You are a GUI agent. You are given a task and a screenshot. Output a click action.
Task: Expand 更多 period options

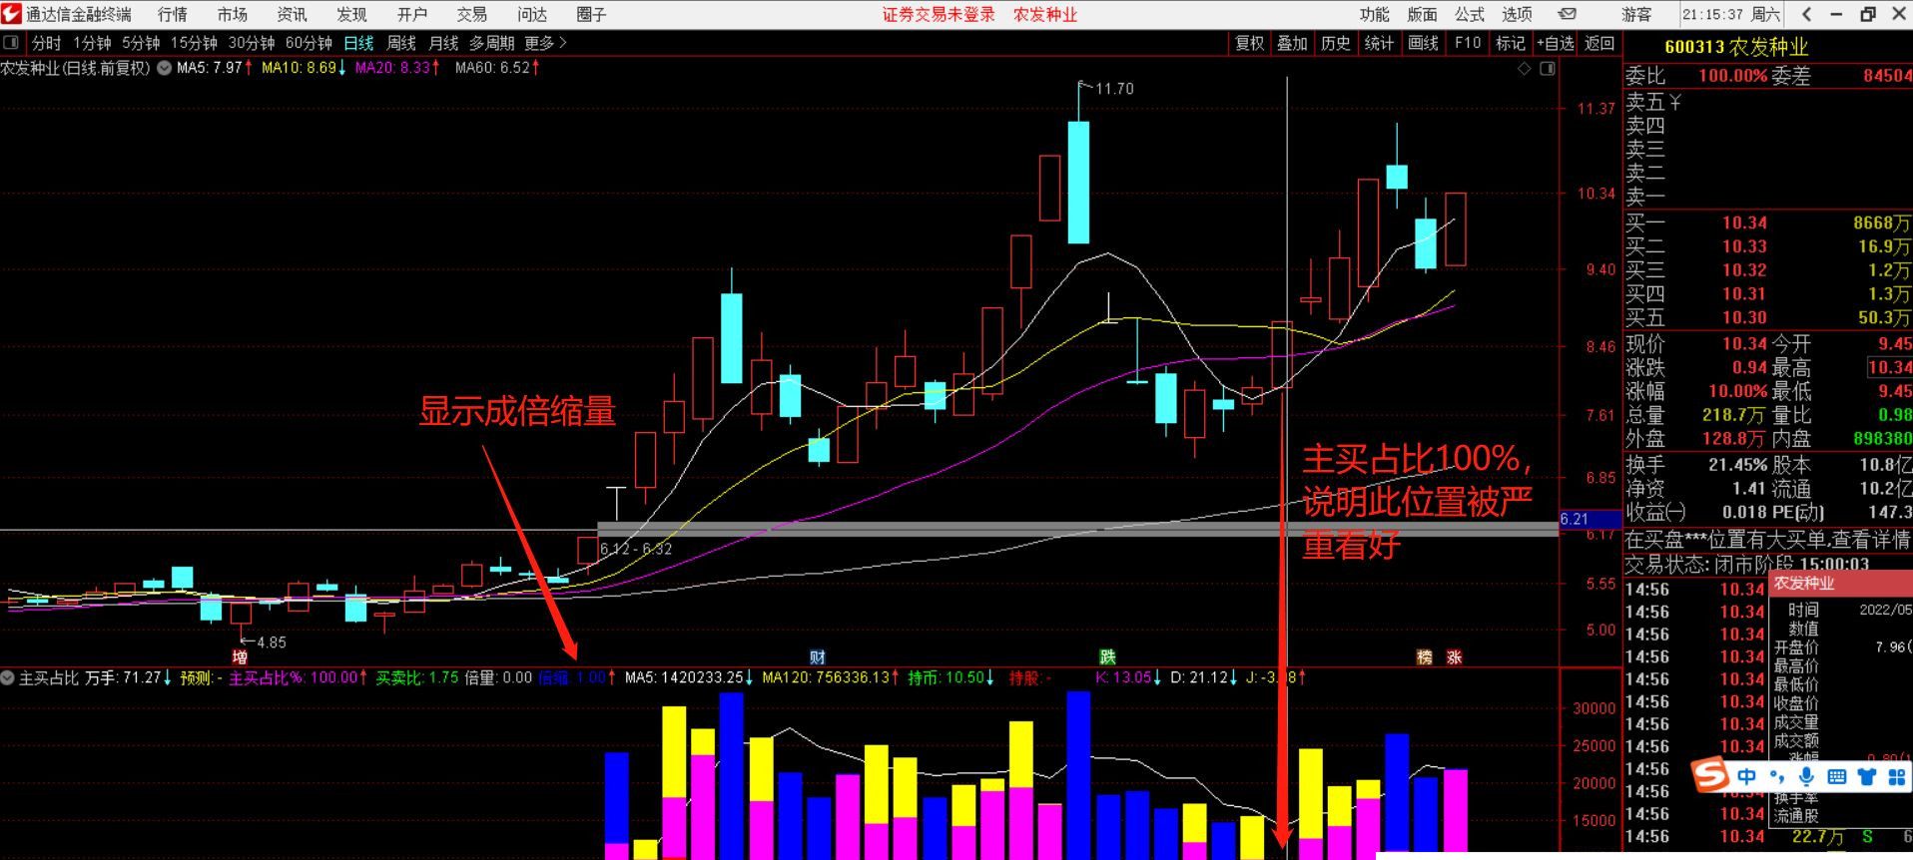[545, 43]
